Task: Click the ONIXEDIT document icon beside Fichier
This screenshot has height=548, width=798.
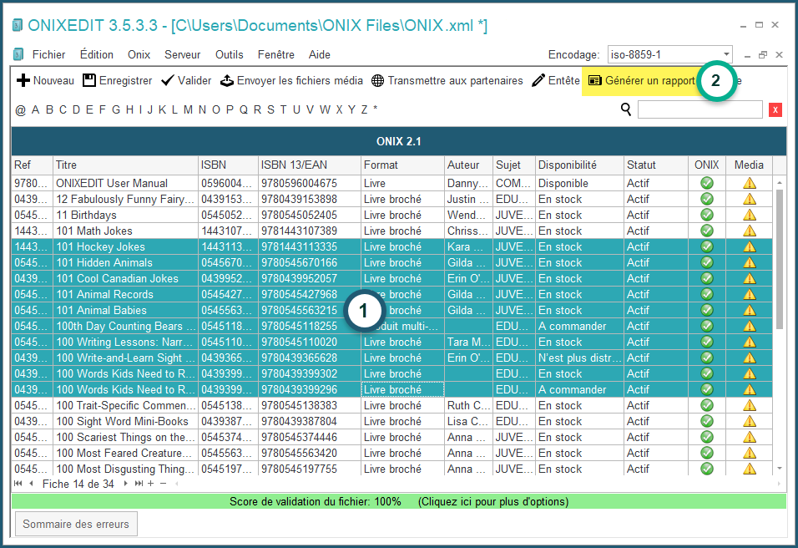Action: click(18, 54)
